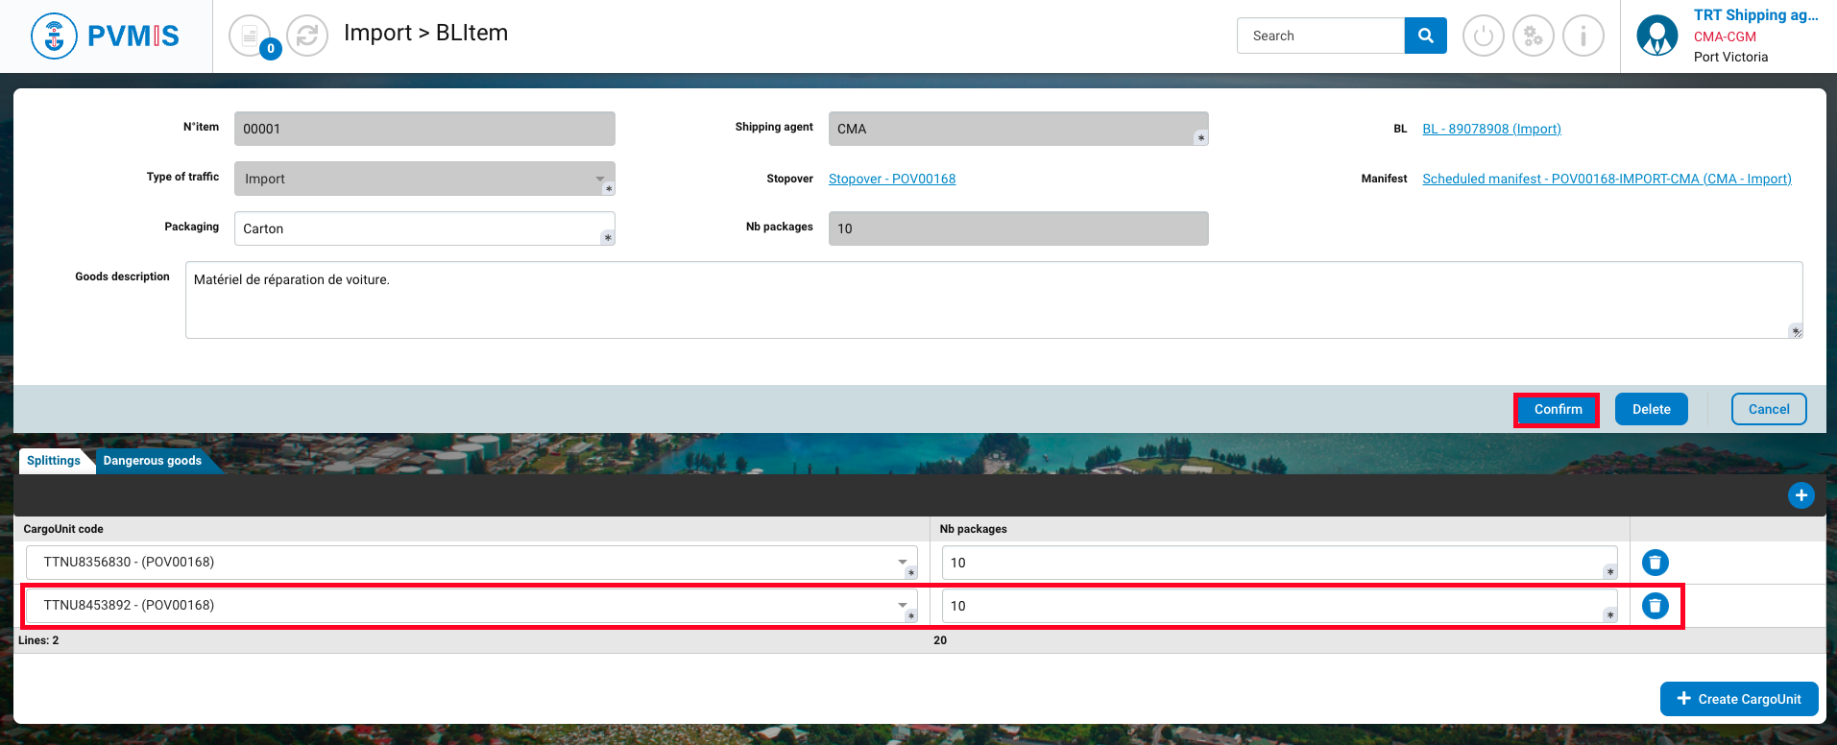Delete the TTNU8453892 splitting row
This screenshot has height=745, width=1837.
(x=1655, y=606)
